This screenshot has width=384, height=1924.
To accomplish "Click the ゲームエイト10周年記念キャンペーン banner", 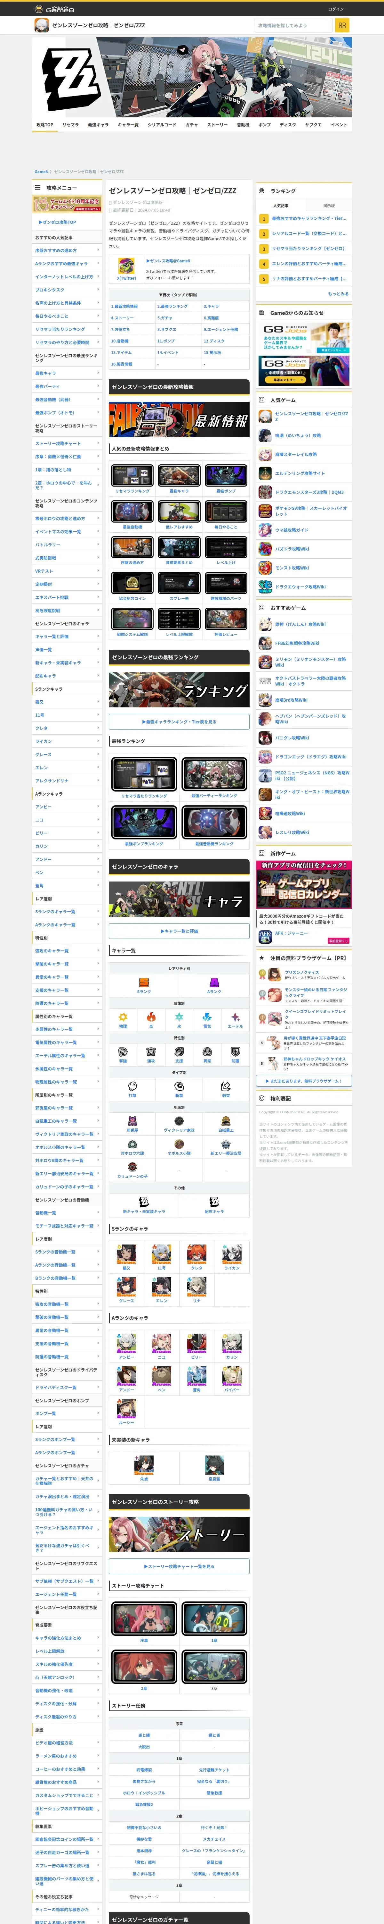I will [x=67, y=204].
